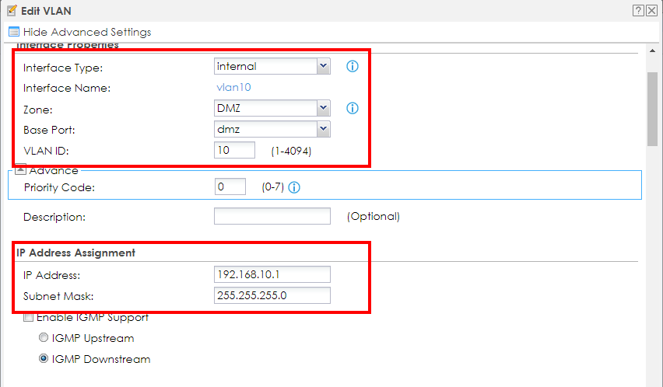Click info icon next to Zone dropdown
663x387 pixels.
[x=352, y=108]
